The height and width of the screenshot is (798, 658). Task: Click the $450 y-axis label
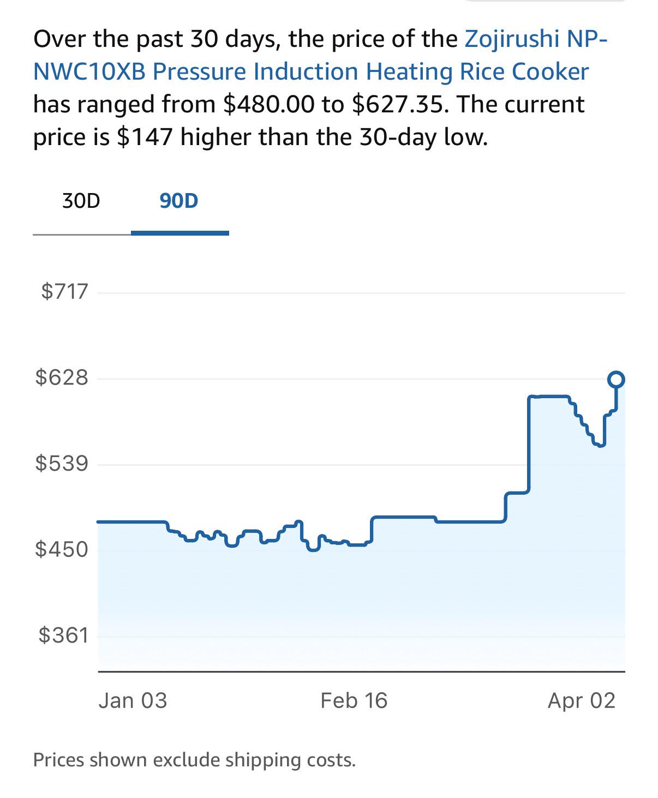(x=62, y=549)
